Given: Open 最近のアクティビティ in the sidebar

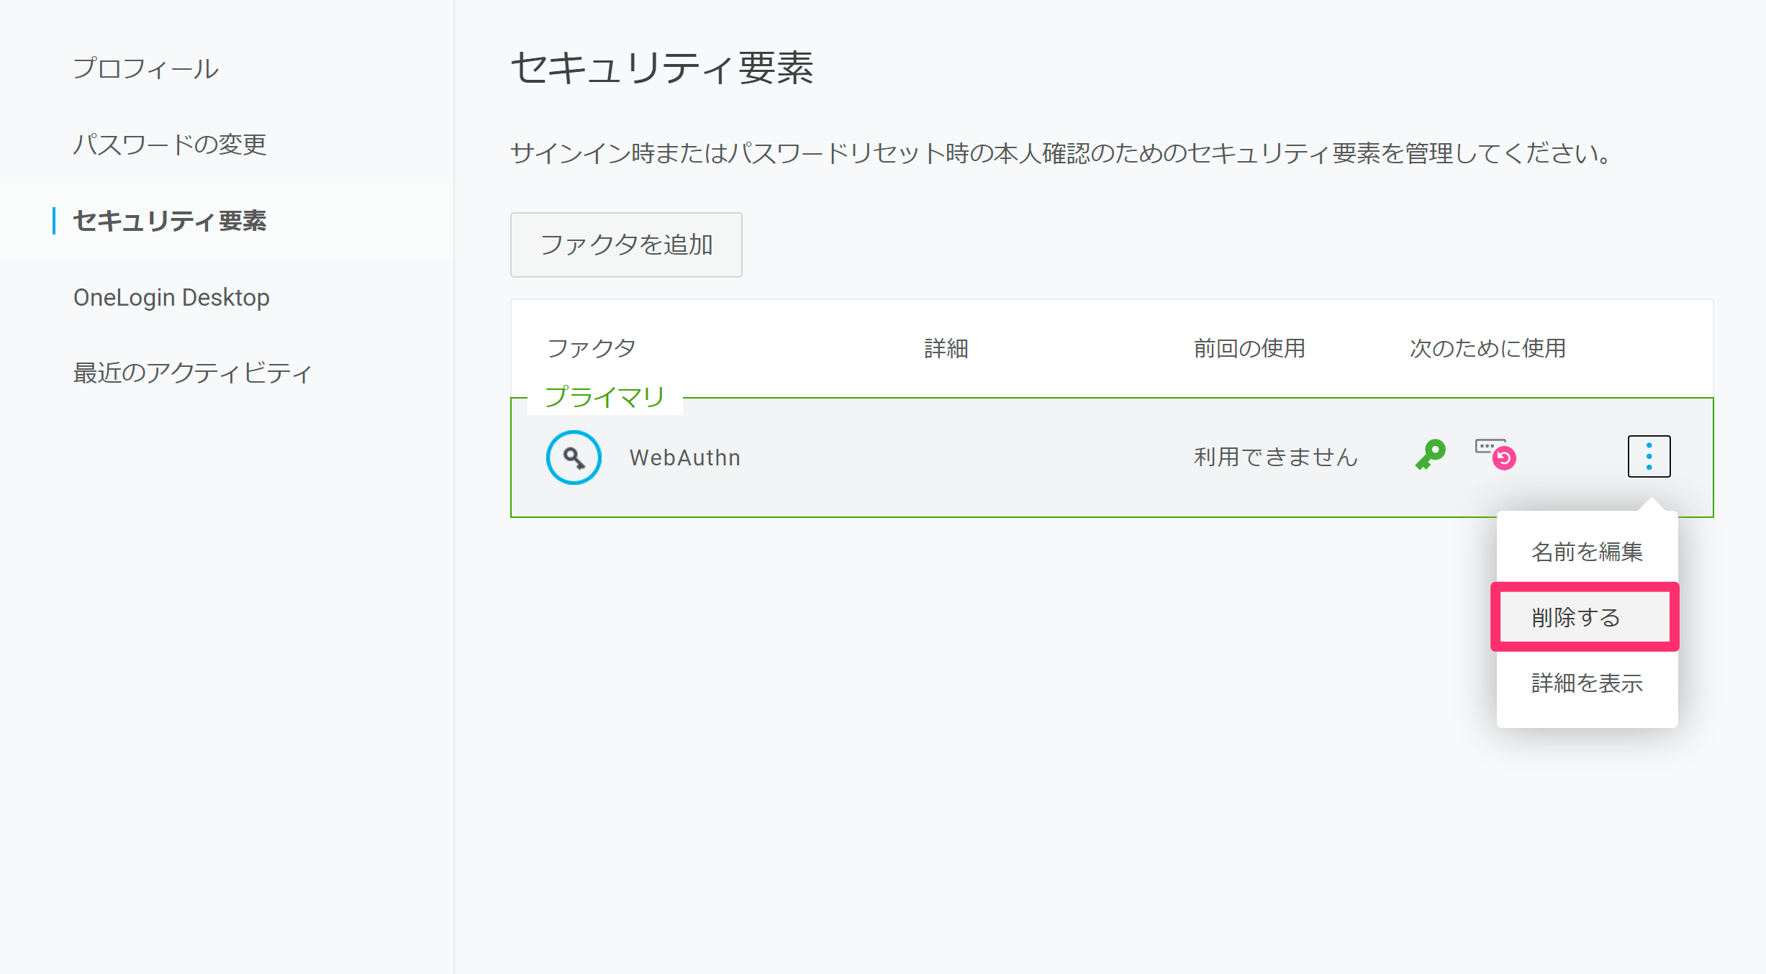Looking at the screenshot, I should [x=192, y=373].
